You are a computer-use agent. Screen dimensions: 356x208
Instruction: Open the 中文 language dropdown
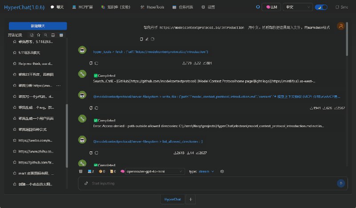[298, 7]
